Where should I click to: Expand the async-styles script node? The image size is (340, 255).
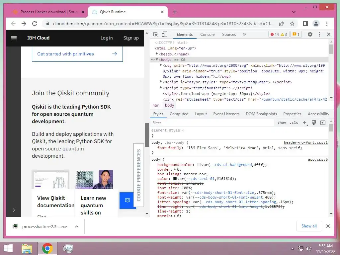[161, 82]
